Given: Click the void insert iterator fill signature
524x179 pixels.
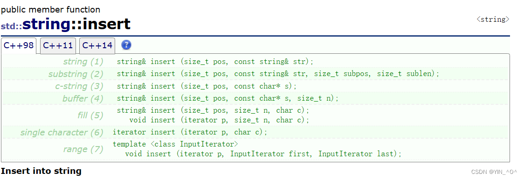Looking at the screenshot, I should pos(219,120).
